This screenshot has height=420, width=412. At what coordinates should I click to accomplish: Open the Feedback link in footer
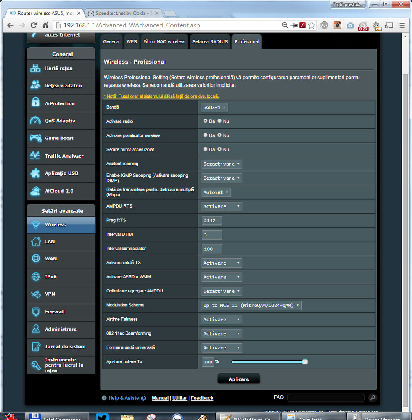[202, 398]
